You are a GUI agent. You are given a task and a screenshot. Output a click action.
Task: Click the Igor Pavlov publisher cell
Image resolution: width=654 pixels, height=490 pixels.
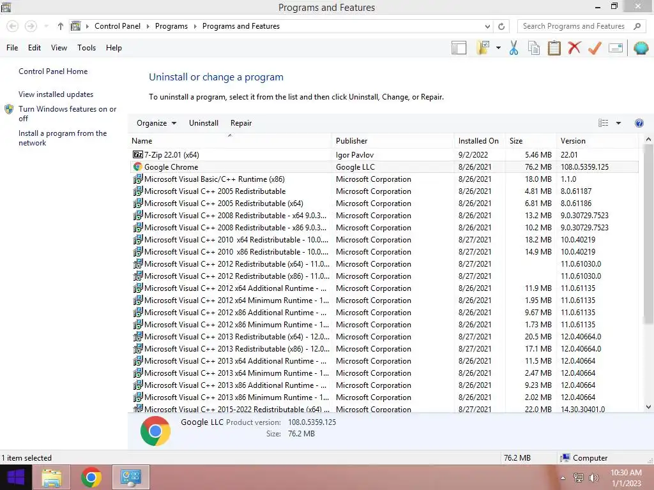point(354,155)
